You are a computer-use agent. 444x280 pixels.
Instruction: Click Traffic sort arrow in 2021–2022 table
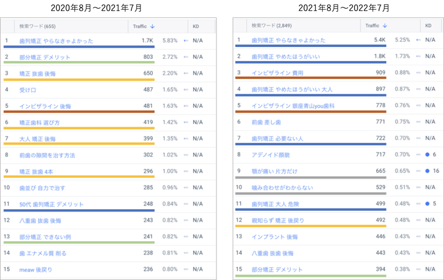[385, 26]
